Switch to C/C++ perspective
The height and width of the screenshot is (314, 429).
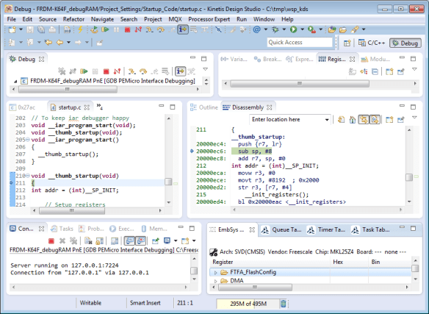(x=372, y=43)
